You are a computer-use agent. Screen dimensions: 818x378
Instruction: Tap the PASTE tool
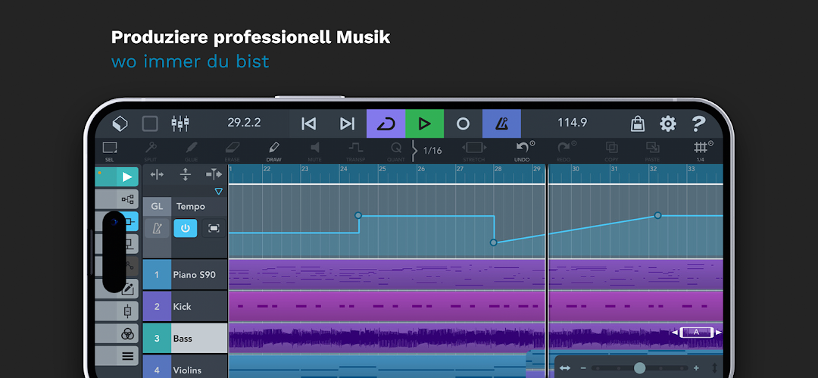click(x=653, y=152)
